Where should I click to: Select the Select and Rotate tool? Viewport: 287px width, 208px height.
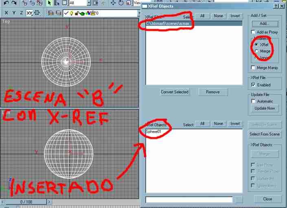pos(121,3)
